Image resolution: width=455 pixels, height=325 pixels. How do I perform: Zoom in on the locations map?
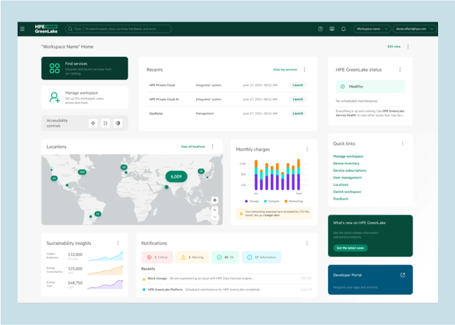[215, 210]
